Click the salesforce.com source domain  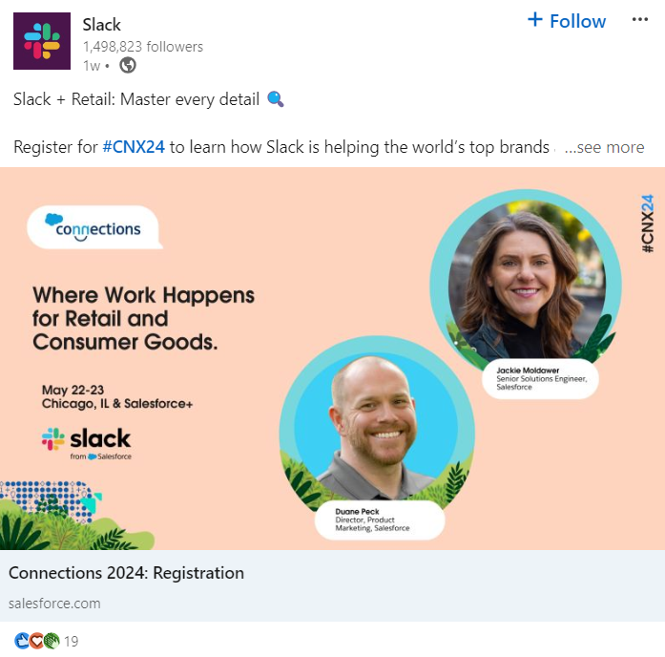[54, 604]
